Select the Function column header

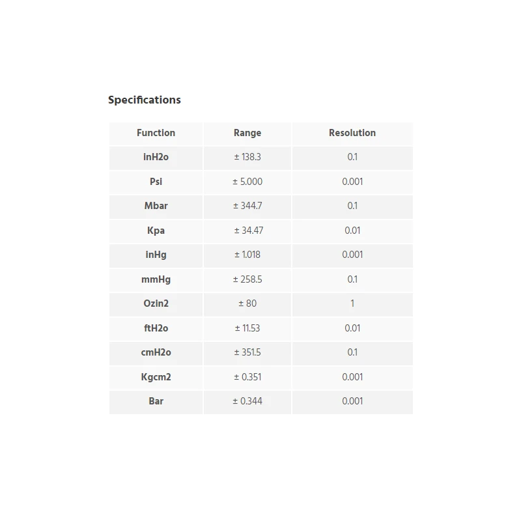[156, 133]
